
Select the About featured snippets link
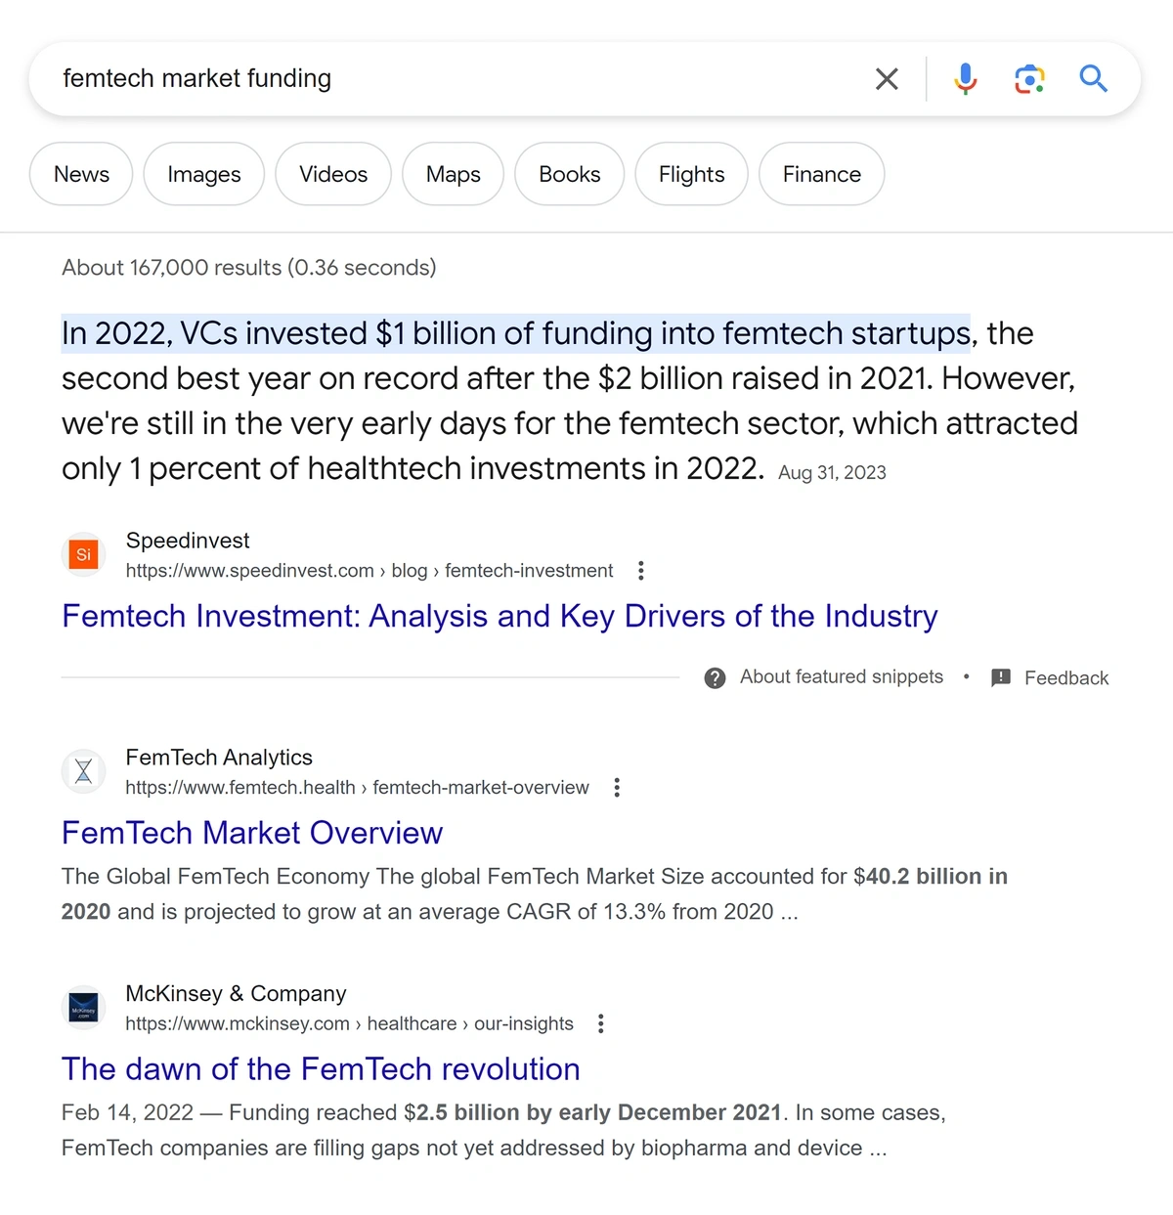(x=842, y=676)
